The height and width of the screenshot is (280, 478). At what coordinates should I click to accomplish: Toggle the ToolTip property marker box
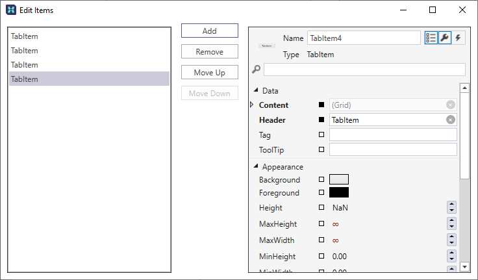click(321, 149)
